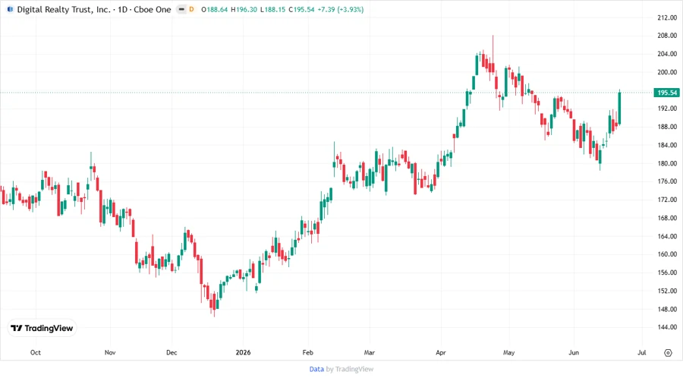This screenshot has height=378, width=683.
Task: Click the 148.00 price axis label
Action: (667, 309)
